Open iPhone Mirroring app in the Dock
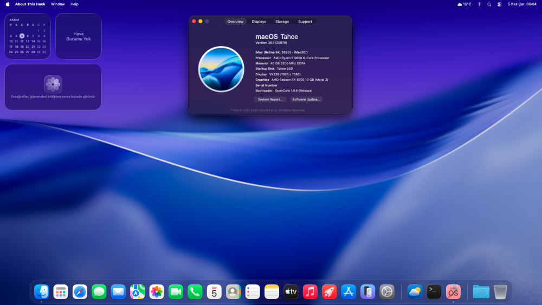 pos(368,292)
